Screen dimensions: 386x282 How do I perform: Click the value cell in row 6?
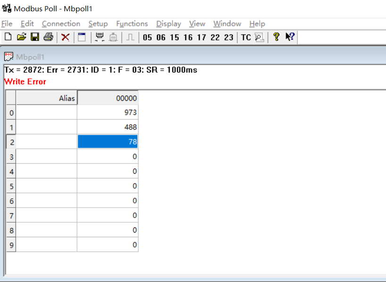(x=108, y=201)
